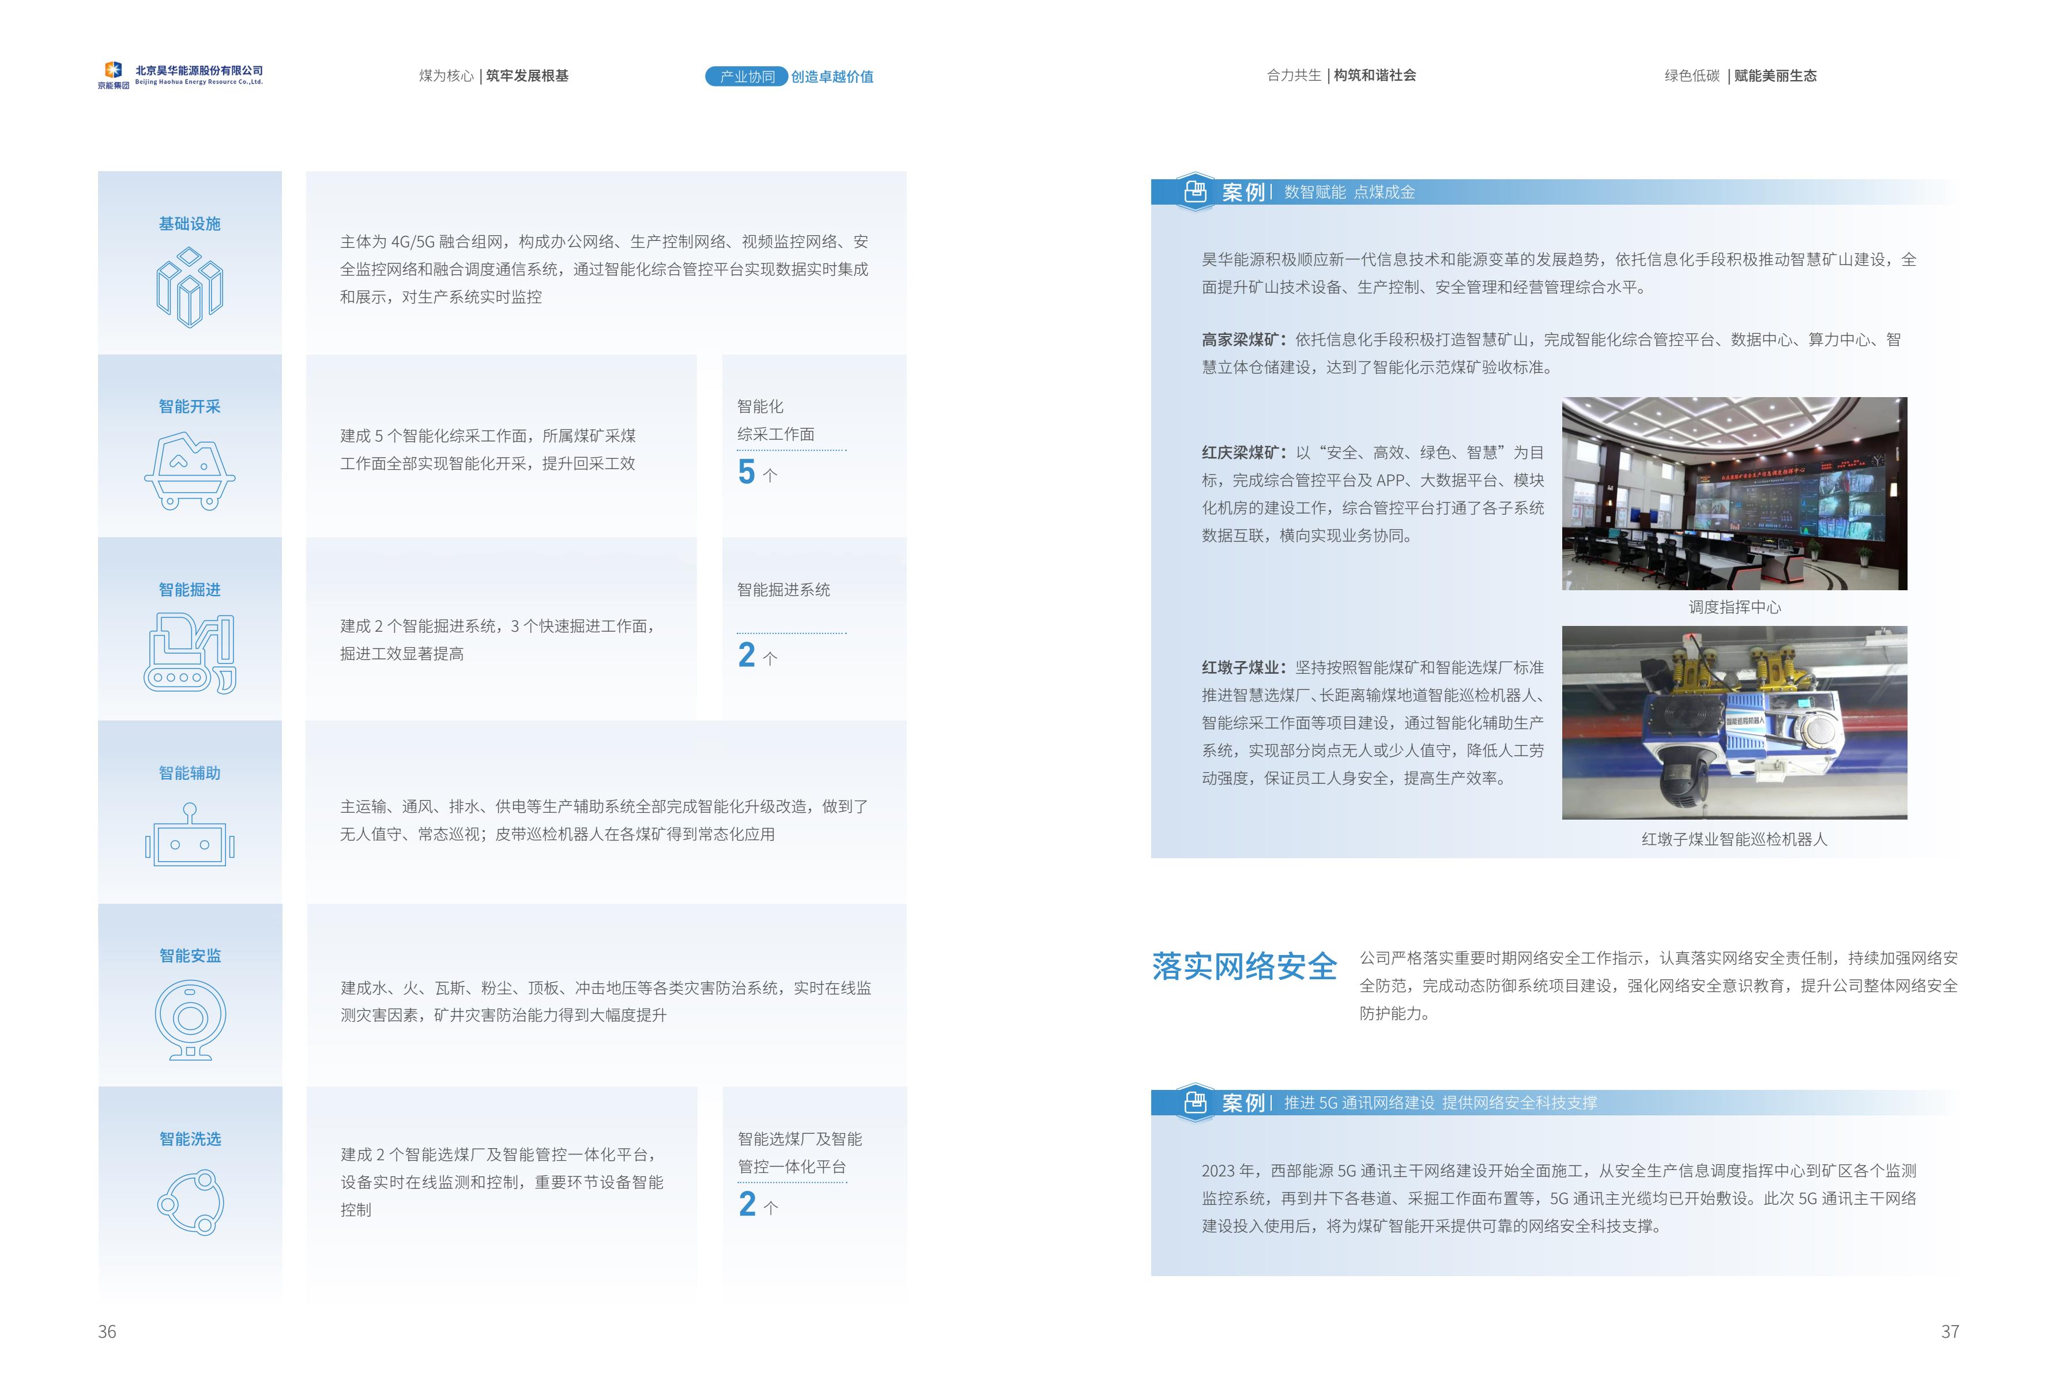Viewport: 2058px width, 1396px height.
Task: Click the 基础设施 buildings icon
Action: [190, 287]
